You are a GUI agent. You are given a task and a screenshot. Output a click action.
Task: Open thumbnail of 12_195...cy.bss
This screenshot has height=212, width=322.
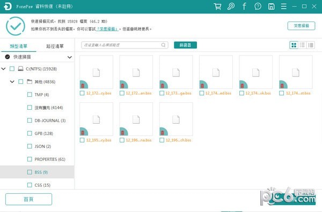click(x=96, y=119)
